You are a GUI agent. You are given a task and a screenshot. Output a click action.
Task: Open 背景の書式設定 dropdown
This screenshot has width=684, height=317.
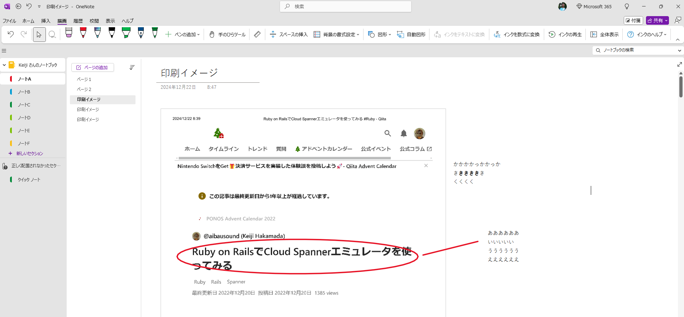[x=336, y=34]
